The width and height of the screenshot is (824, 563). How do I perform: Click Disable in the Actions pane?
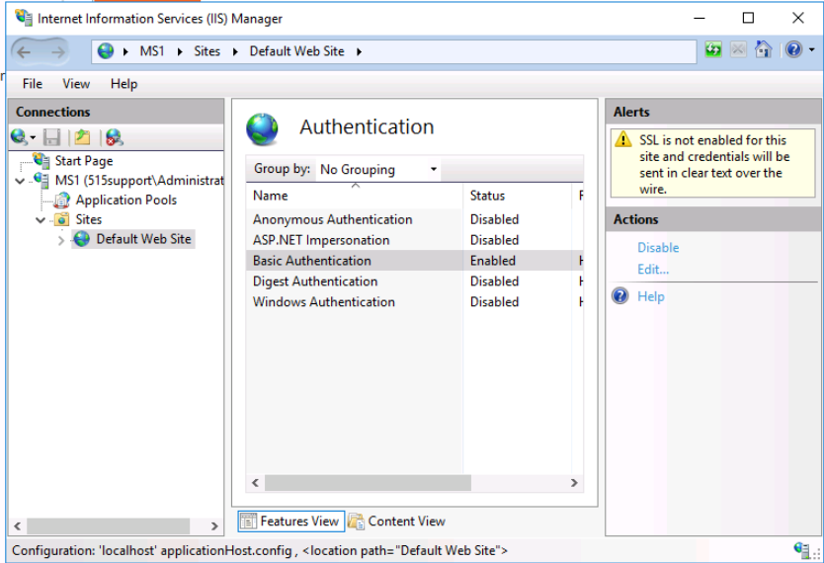pos(658,247)
